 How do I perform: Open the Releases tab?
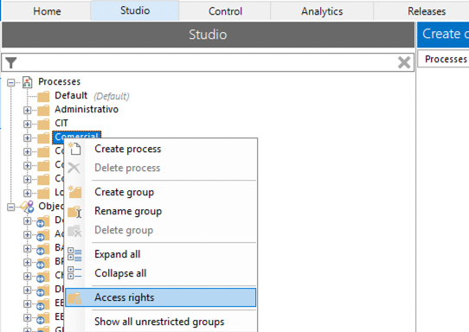click(x=427, y=11)
